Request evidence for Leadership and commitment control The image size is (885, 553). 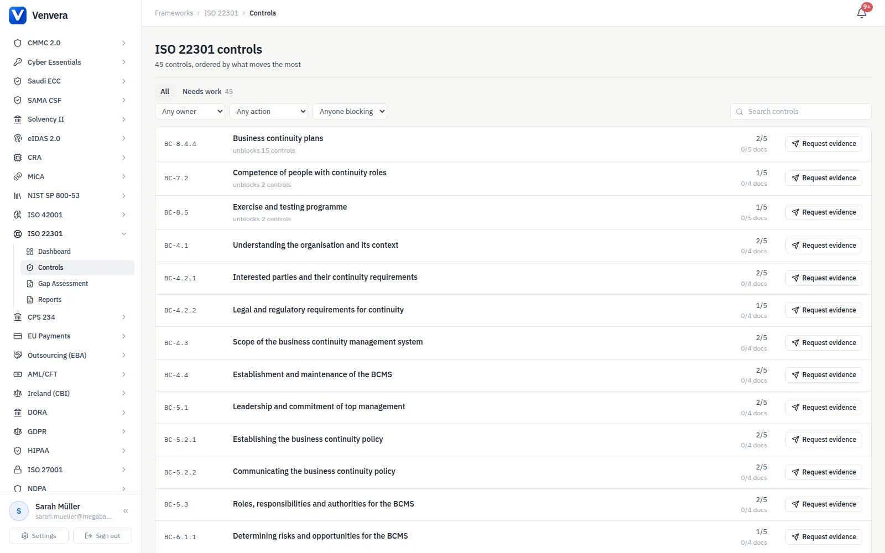(824, 408)
